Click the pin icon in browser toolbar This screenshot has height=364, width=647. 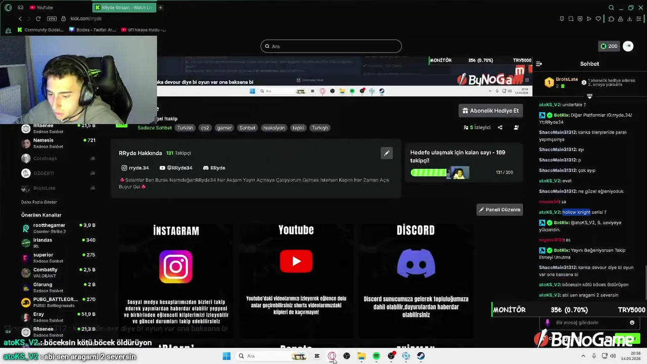[562, 19]
